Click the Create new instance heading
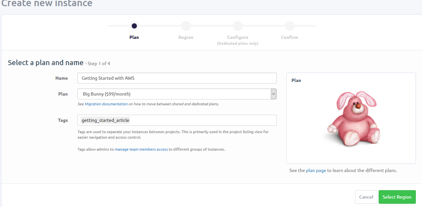 click(x=47, y=4)
